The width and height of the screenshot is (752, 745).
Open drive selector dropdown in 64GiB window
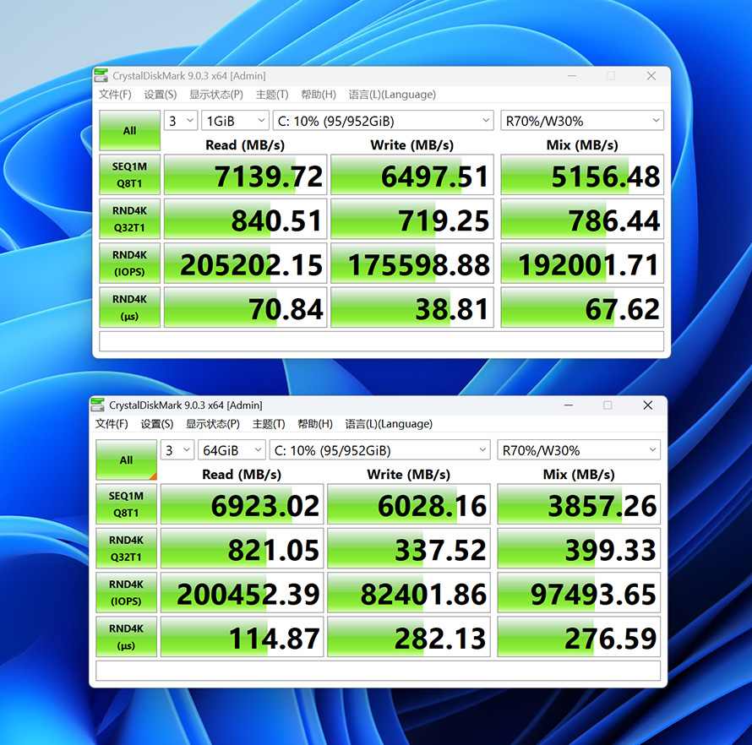pos(380,450)
